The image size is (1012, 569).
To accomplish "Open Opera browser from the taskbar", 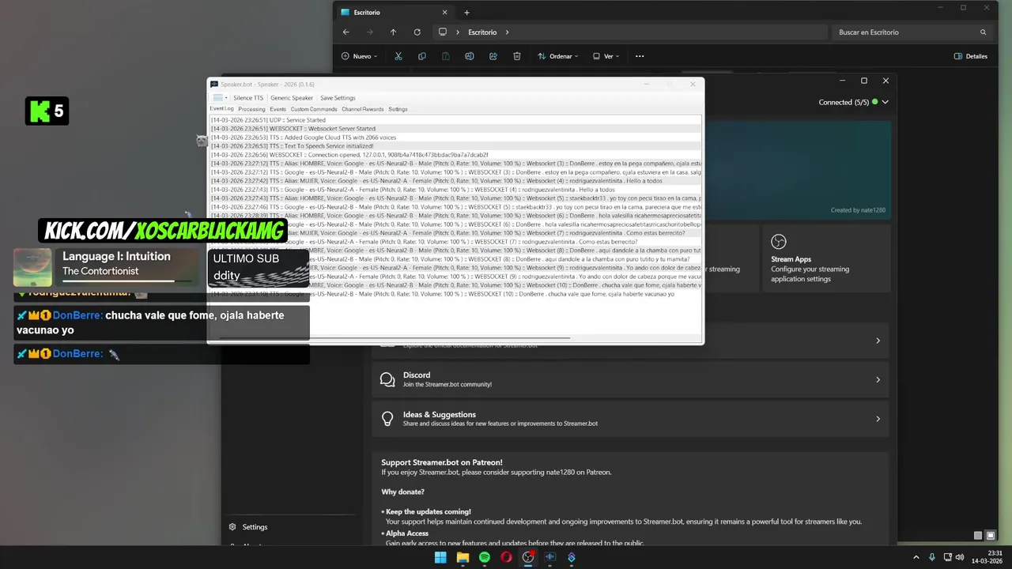I will pos(506,557).
